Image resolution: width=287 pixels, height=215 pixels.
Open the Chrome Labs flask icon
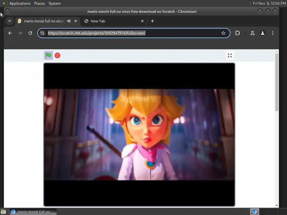pyautogui.click(x=253, y=33)
